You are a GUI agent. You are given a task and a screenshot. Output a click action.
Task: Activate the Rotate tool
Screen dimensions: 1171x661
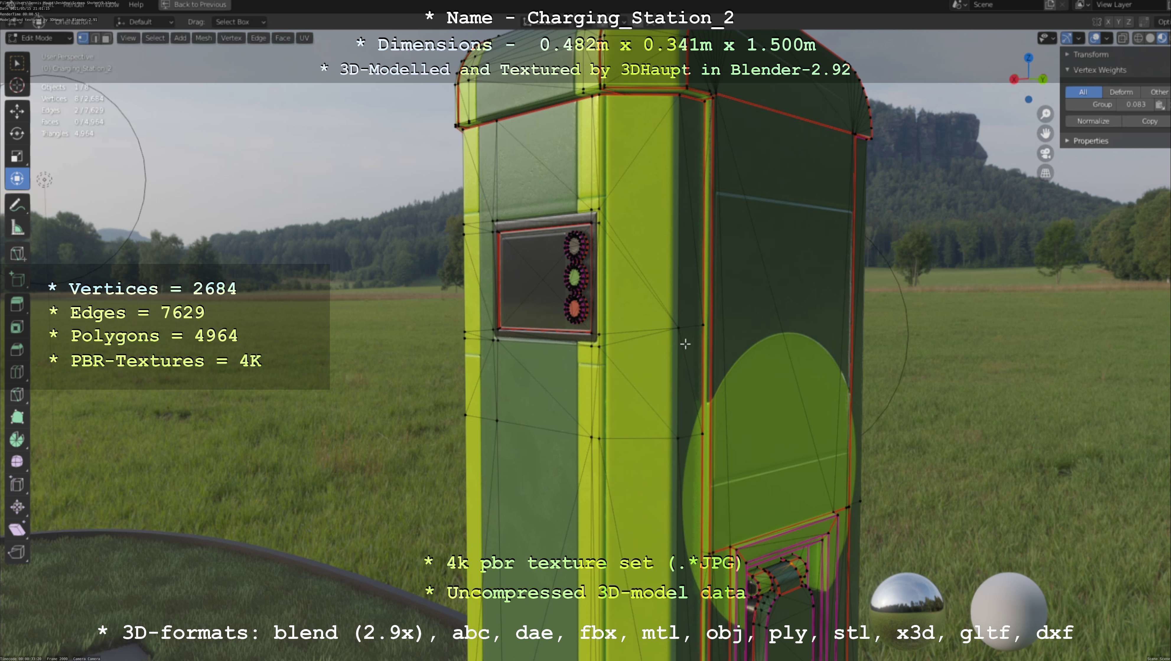17,133
